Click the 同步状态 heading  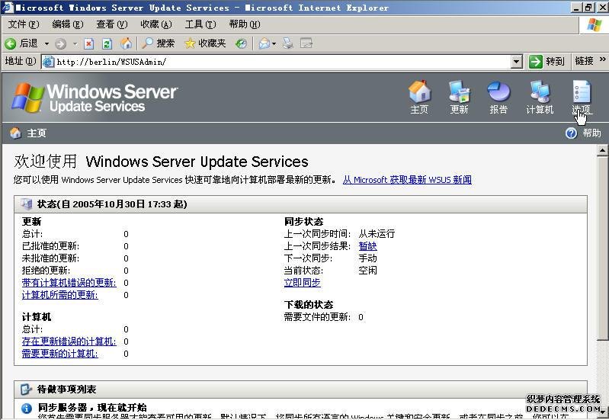coord(303,222)
